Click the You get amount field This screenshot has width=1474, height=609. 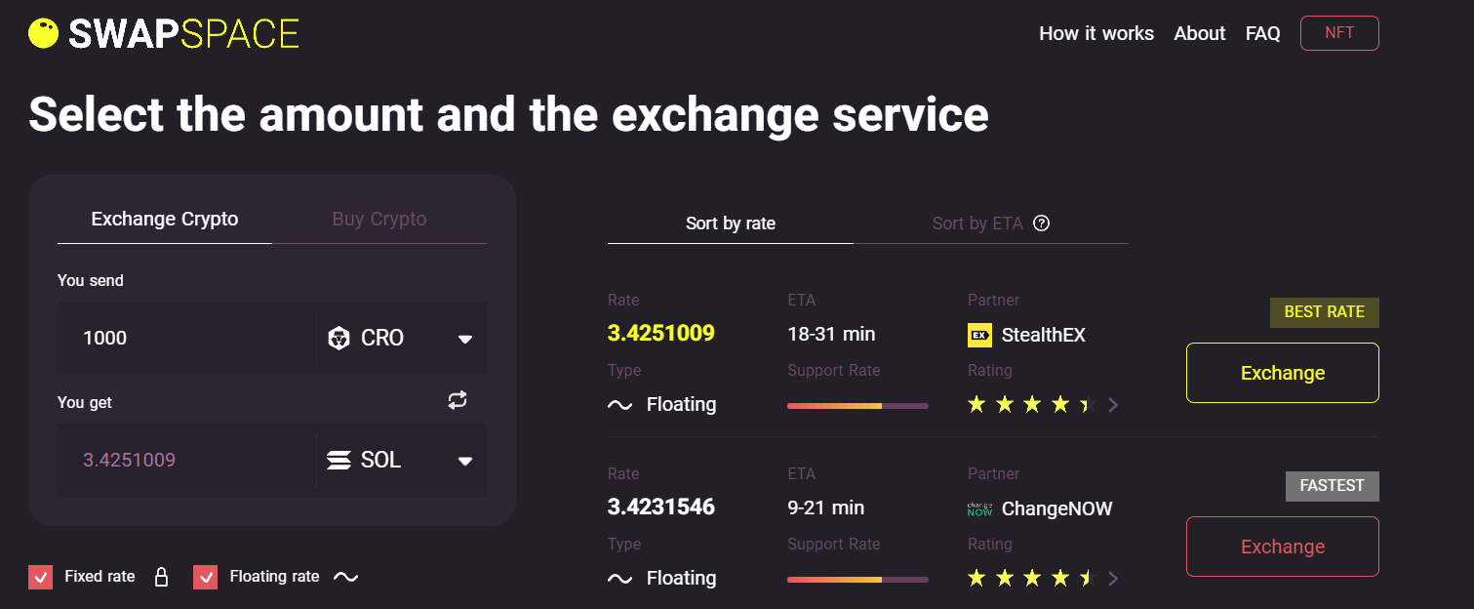[186, 460]
